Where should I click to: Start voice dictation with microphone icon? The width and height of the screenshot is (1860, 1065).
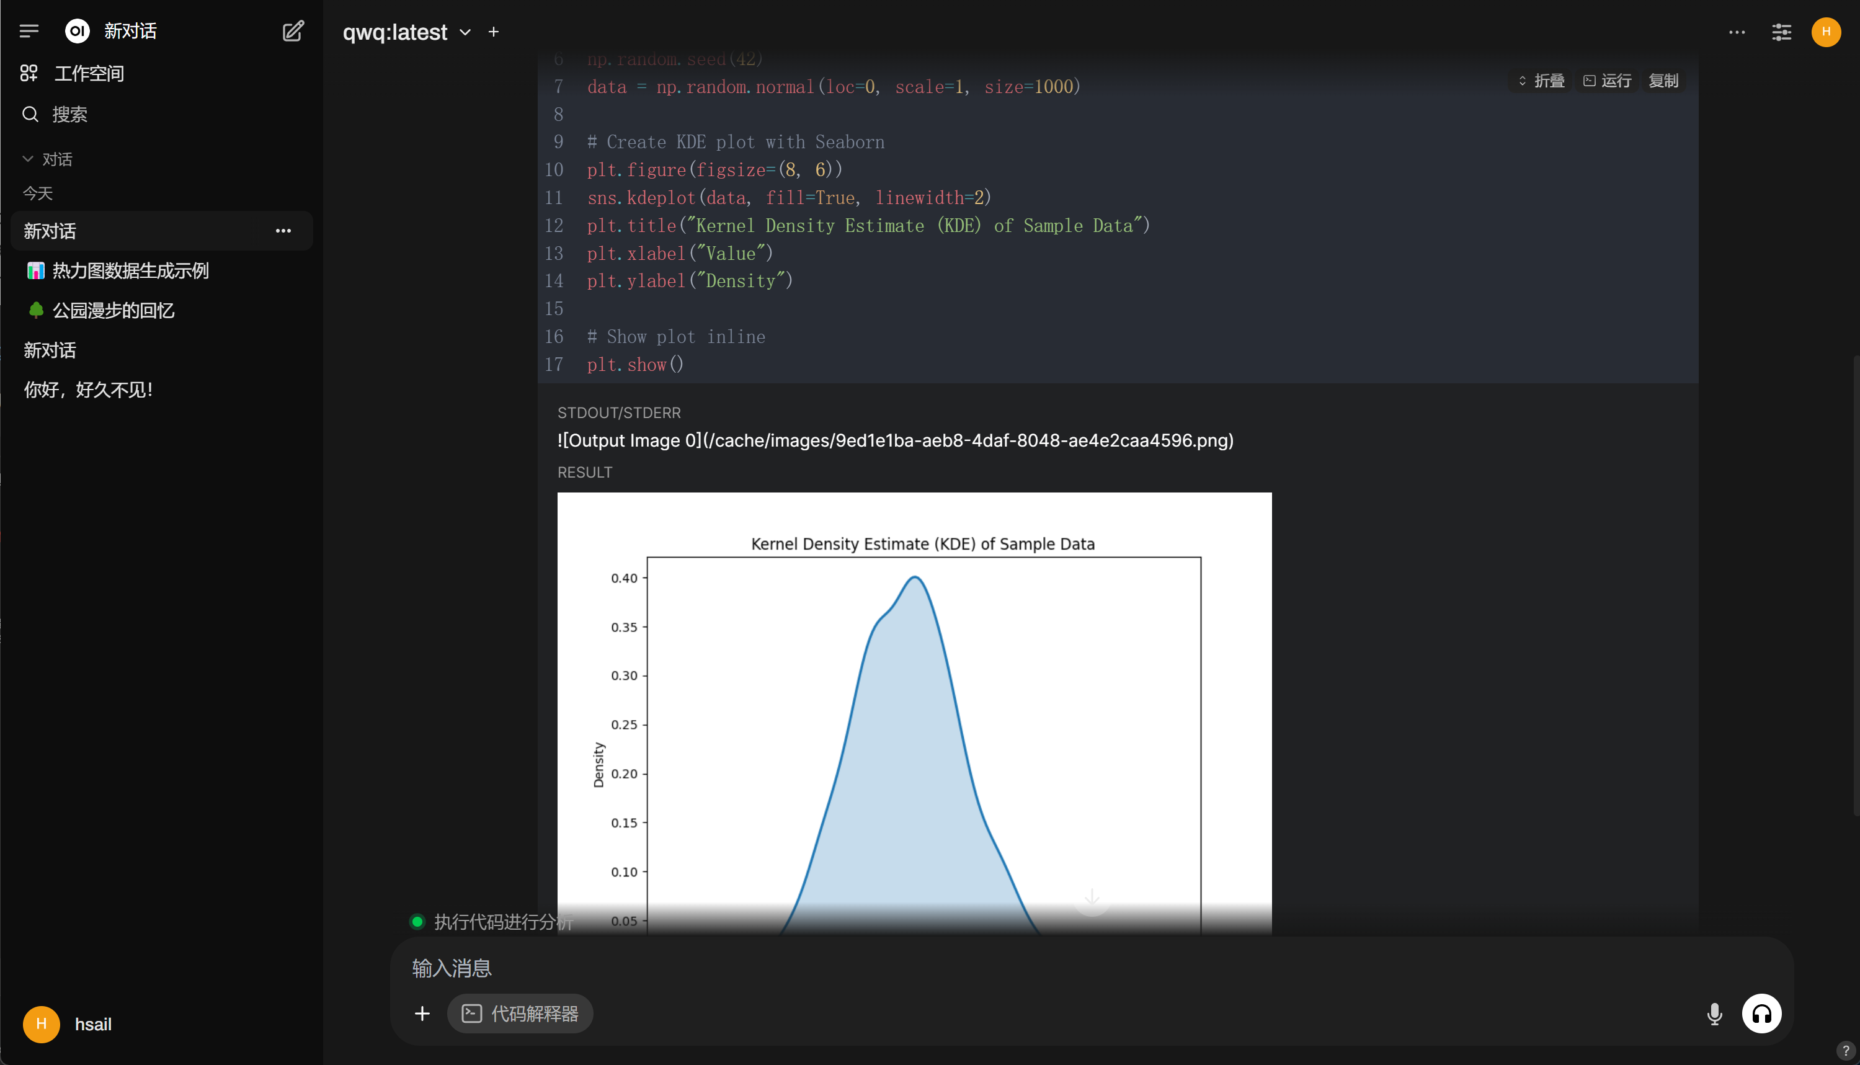tap(1714, 1013)
